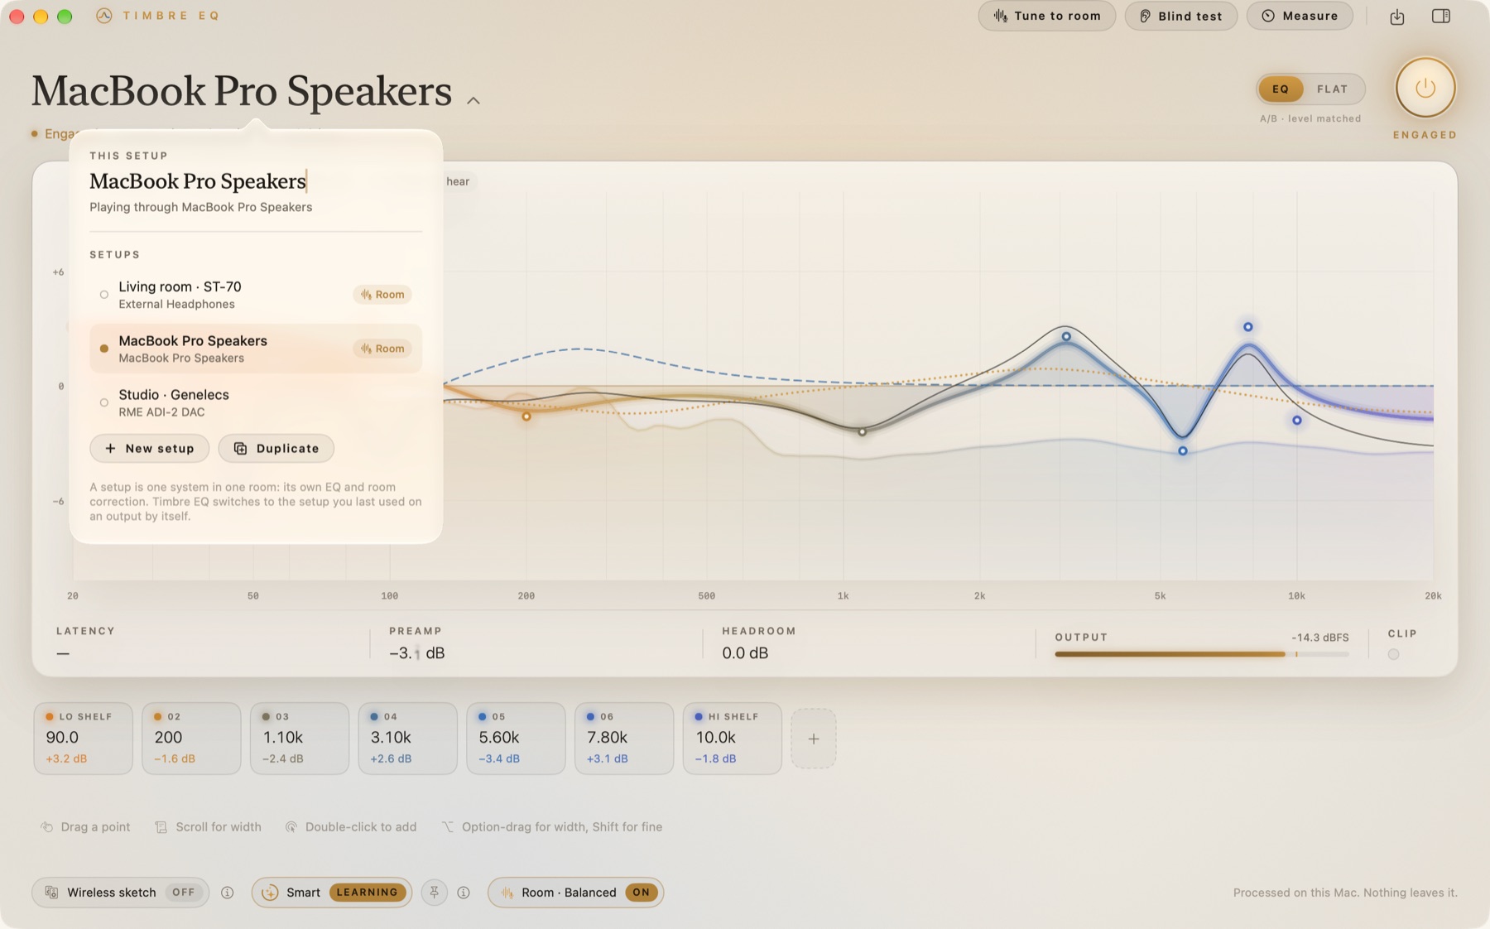Click the A/B · level matched caption
The image size is (1490, 929).
click(x=1310, y=118)
